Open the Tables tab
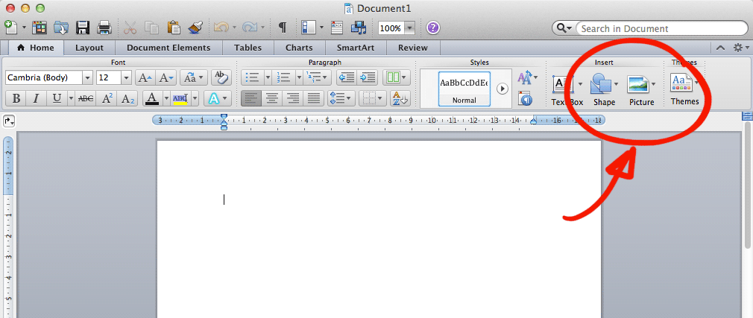 tap(248, 48)
